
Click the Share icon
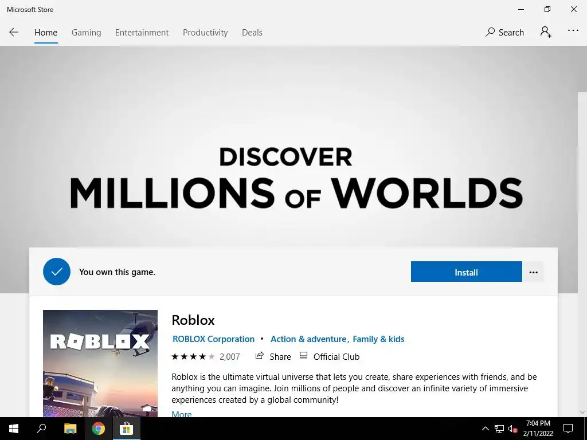[x=260, y=355]
